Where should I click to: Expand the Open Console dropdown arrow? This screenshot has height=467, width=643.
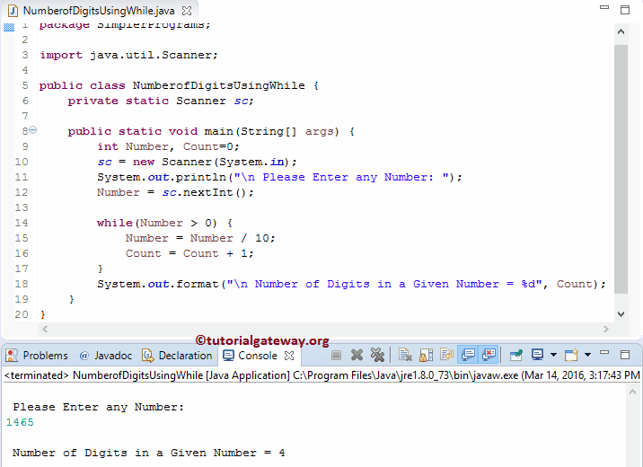point(587,355)
